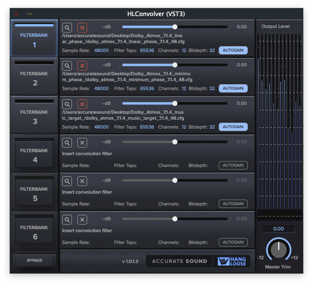The width and height of the screenshot is (313, 285).
Task: Click Bitdepth 32 in linear_phase row
Action: [x=212, y=50]
